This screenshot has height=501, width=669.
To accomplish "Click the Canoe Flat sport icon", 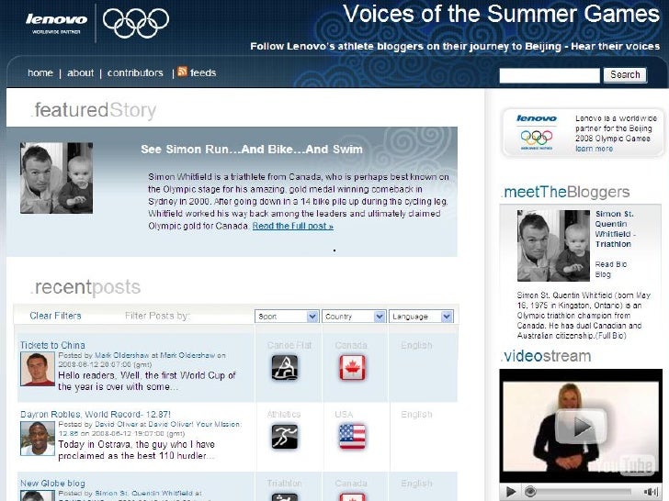I will click(x=285, y=368).
